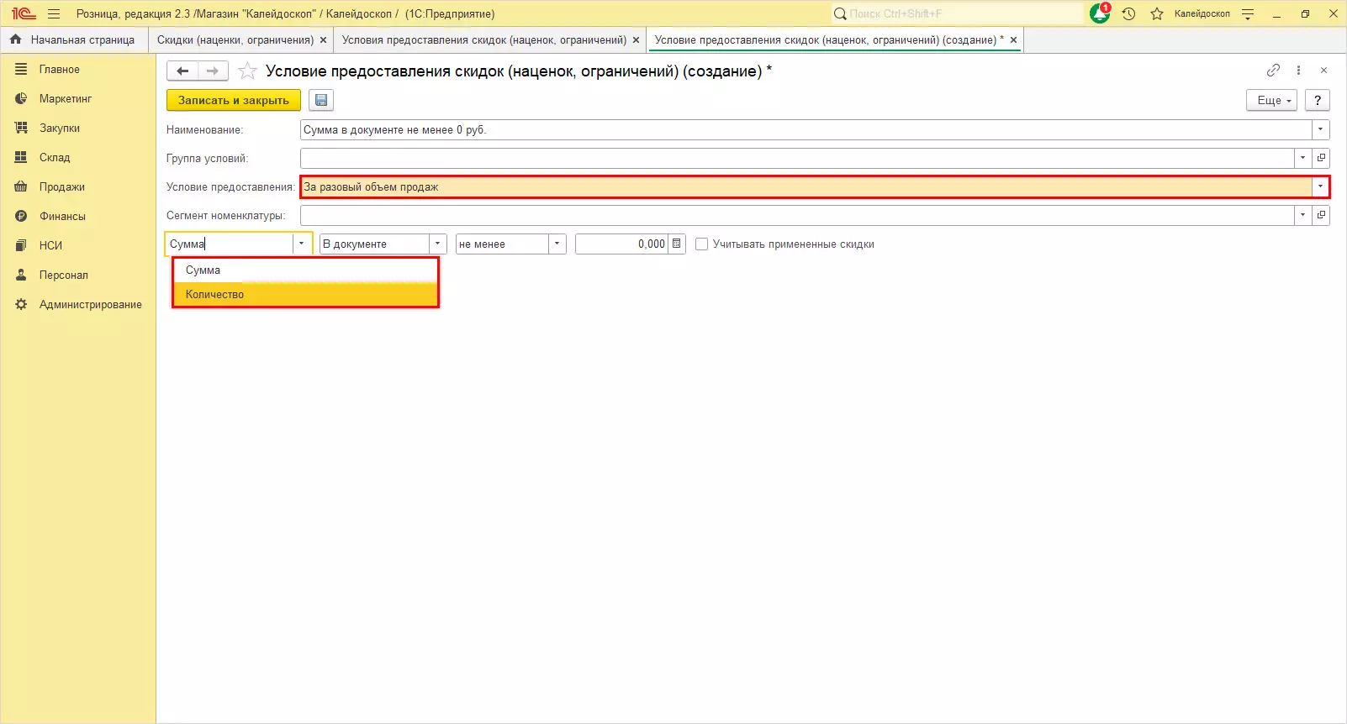Save with the floppy disk icon

321,100
